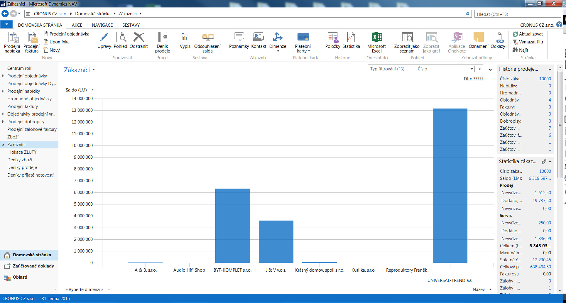Open the Statistika ribbon icon
This screenshot has height=303, width=566.
click(351, 38)
